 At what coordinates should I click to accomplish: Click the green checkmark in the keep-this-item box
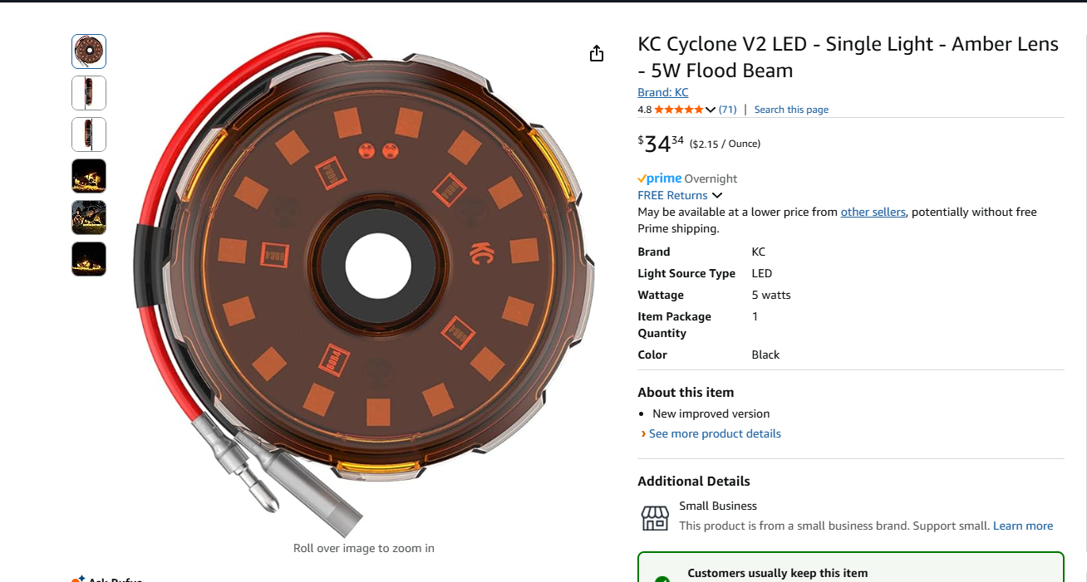662,579
